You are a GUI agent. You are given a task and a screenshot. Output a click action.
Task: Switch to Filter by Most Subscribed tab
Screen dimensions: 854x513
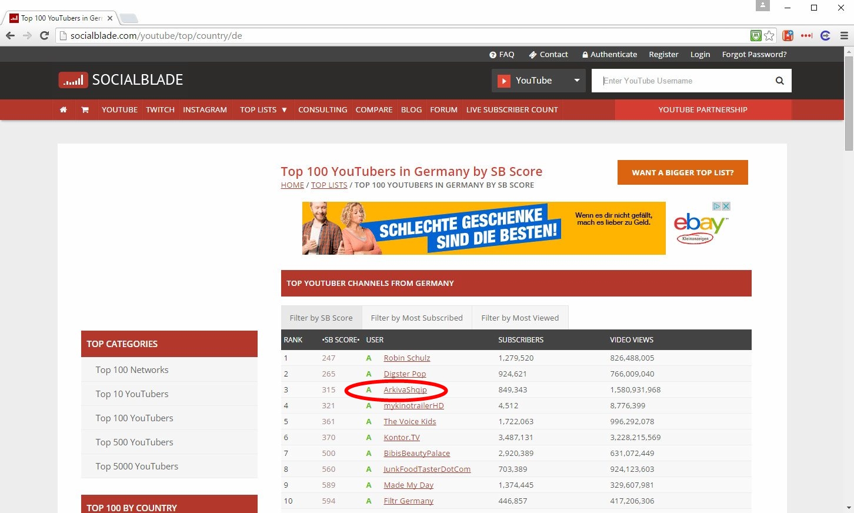[x=416, y=318]
